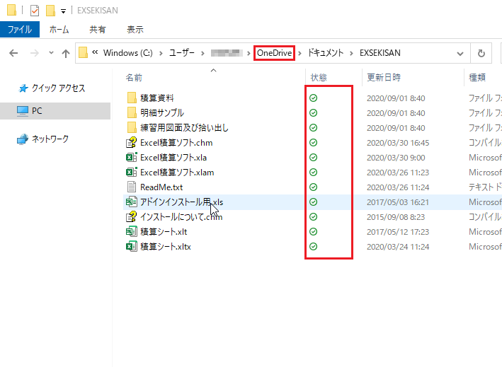Click the 積算シート.xlt template icon
This screenshot has width=502, height=367.
tap(132, 232)
